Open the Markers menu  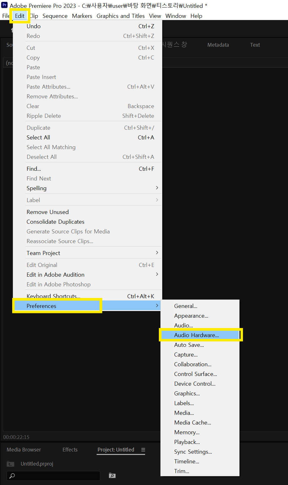(82, 16)
